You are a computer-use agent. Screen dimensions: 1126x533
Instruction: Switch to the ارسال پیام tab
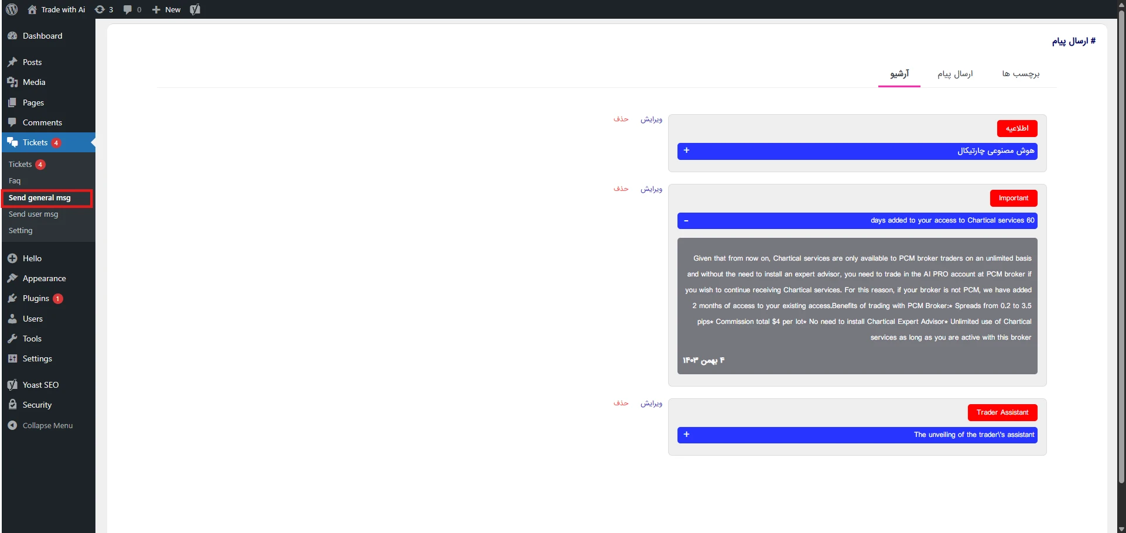pyautogui.click(x=954, y=74)
